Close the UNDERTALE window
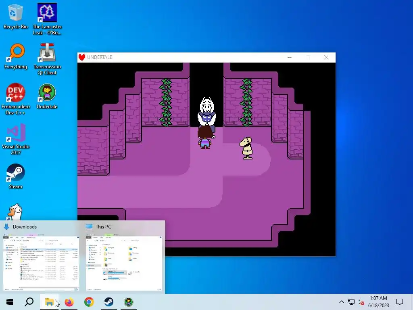The image size is (413, 310). (326, 57)
